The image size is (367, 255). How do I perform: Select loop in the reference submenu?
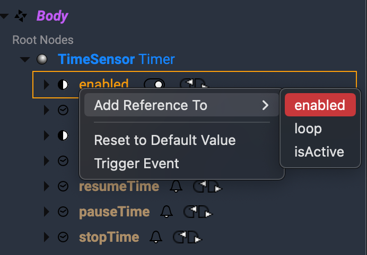(308, 129)
